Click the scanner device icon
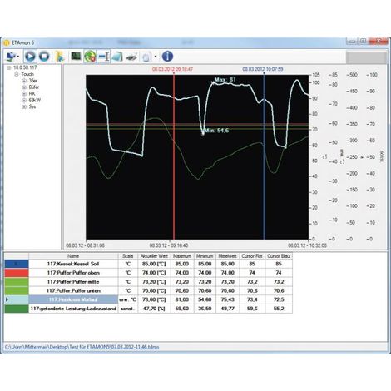This screenshot has width=391, height=391. coord(131,57)
